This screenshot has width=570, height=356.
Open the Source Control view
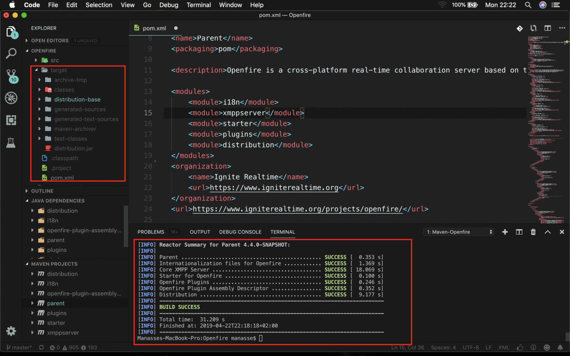click(x=11, y=76)
